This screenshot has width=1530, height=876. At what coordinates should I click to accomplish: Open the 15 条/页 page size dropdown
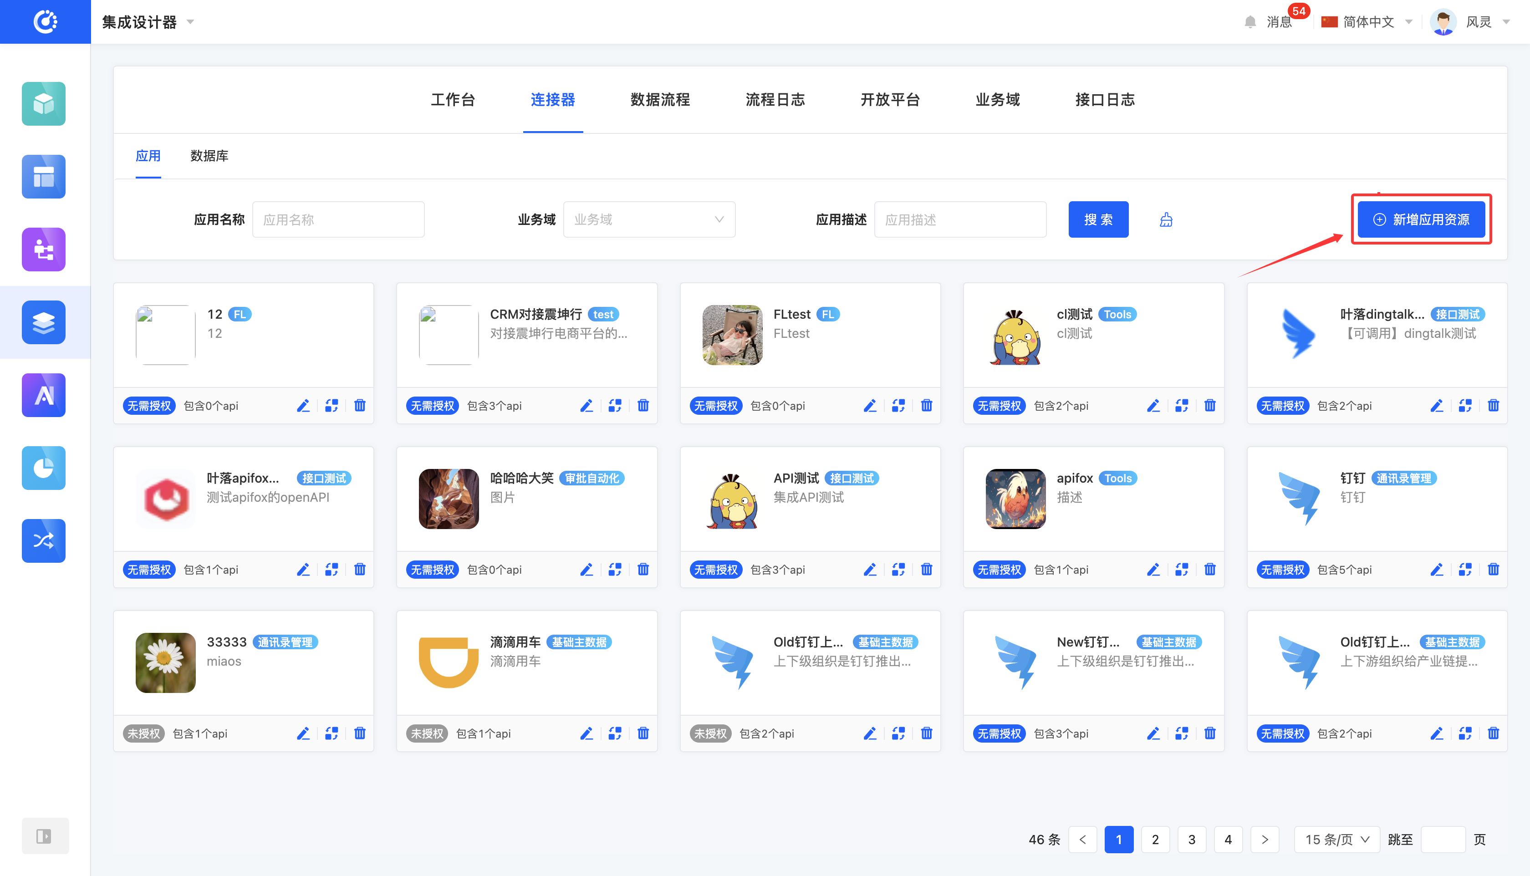1336,839
